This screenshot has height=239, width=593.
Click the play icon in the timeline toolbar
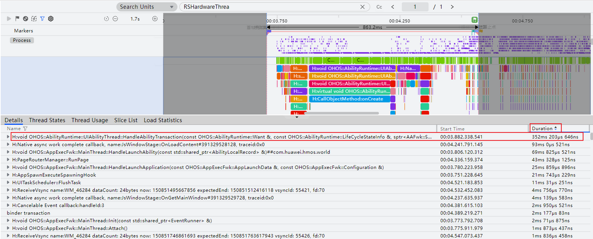tap(9, 19)
